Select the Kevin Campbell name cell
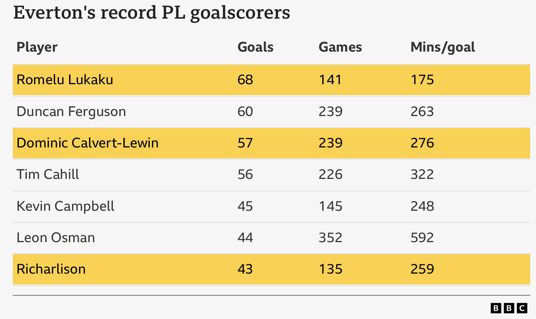The height and width of the screenshot is (319, 536). pos(65,206)
